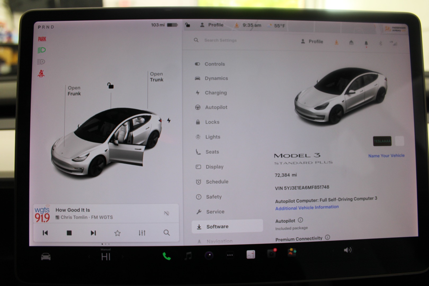Tap the info icon next to Autopilot
The width and height of the screenshot is (429, 286).
(x=300, y=220)
